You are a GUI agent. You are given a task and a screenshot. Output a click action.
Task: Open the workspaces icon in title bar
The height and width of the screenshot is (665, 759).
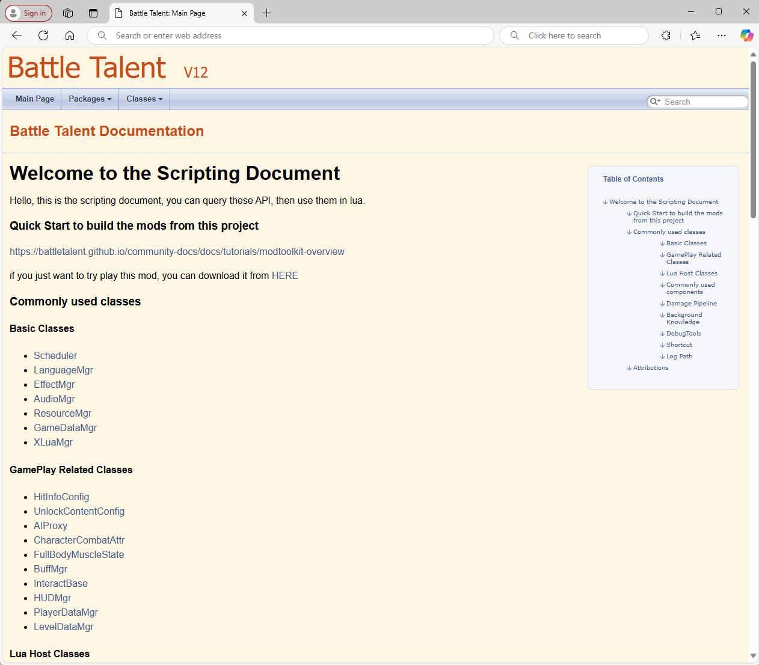(x=68, y=13)
